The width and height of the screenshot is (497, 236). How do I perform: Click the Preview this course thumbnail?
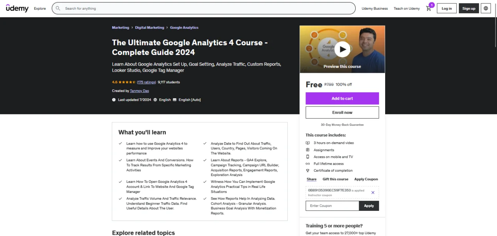click(x=342, y=49)
